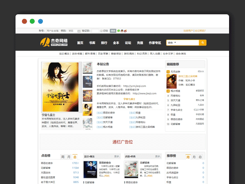Open 排行 in the main navigation
This screenshot has width=245, height=184.
104,43
